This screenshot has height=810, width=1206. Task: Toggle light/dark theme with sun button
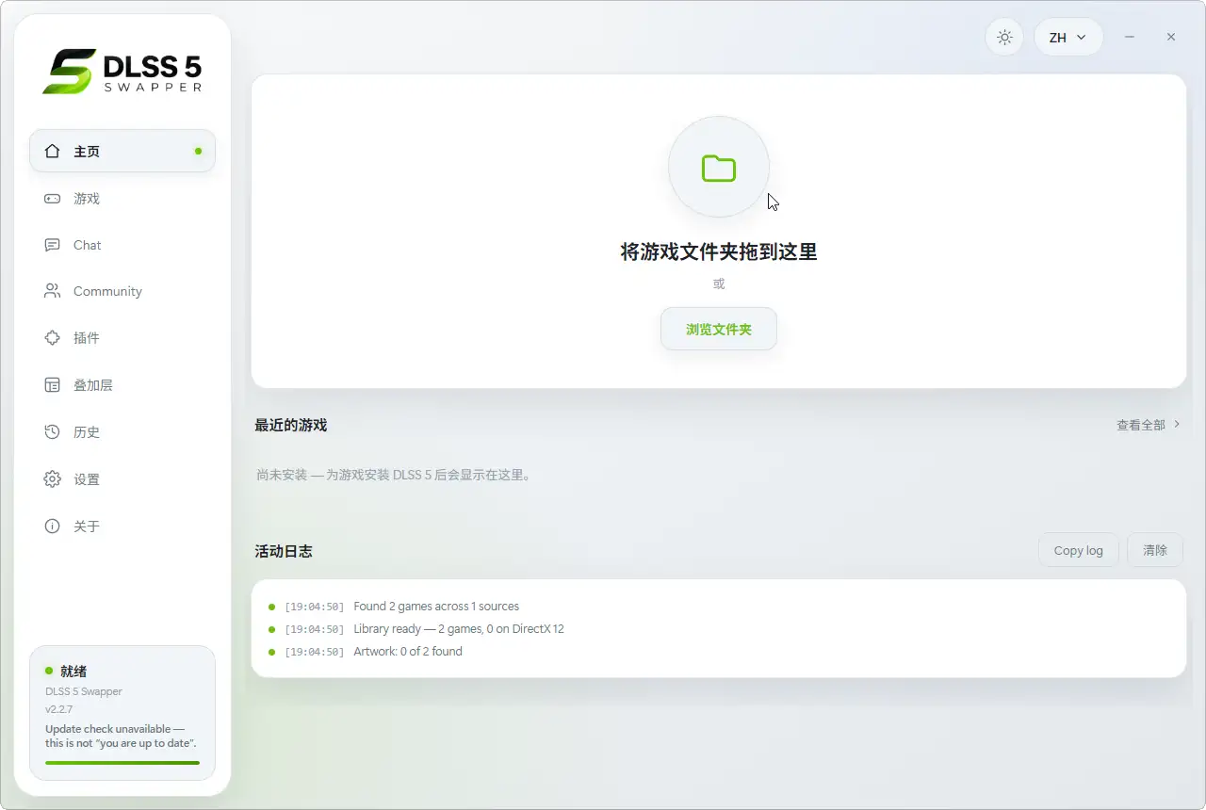[x=1004, y=38]
